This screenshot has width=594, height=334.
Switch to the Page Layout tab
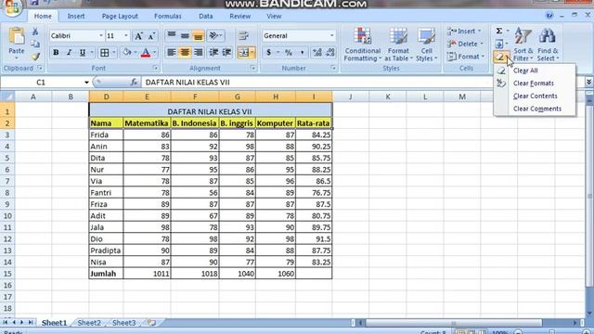coord(120,17)
